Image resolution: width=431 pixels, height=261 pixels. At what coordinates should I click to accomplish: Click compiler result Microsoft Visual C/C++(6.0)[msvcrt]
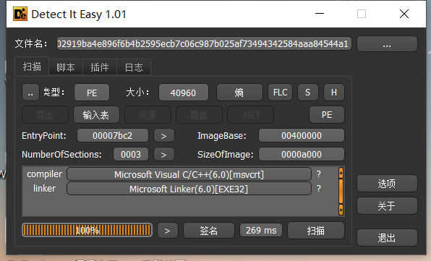189,174
